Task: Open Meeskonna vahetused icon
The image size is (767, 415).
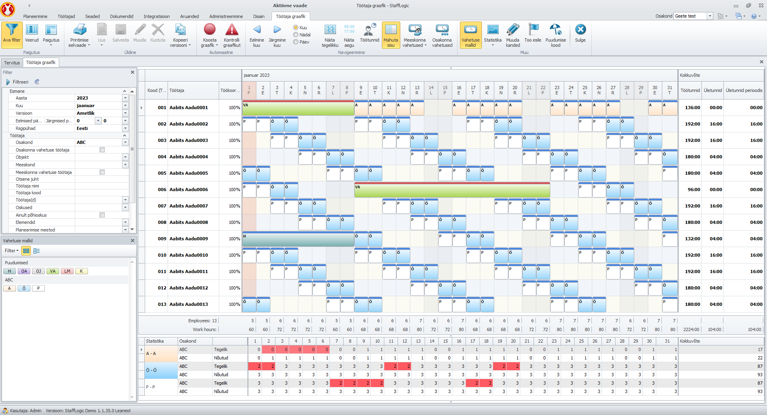Action: 415,30
